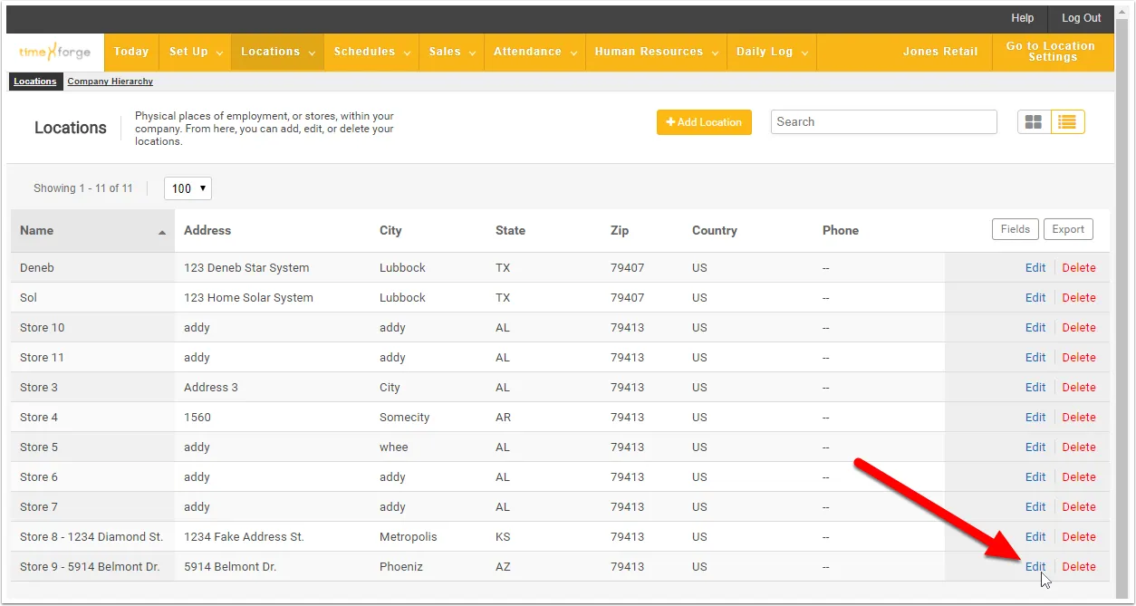Edit the Sol location

coord(1035,298)
